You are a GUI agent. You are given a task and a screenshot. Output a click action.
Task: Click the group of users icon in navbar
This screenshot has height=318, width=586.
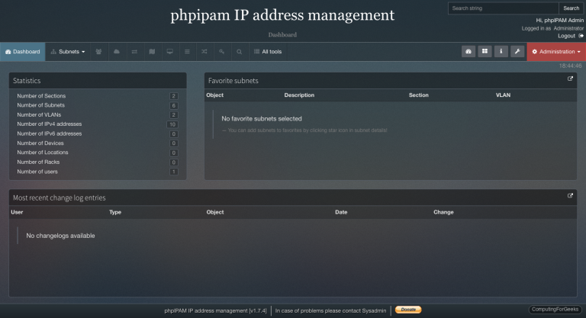click(98, 52)
